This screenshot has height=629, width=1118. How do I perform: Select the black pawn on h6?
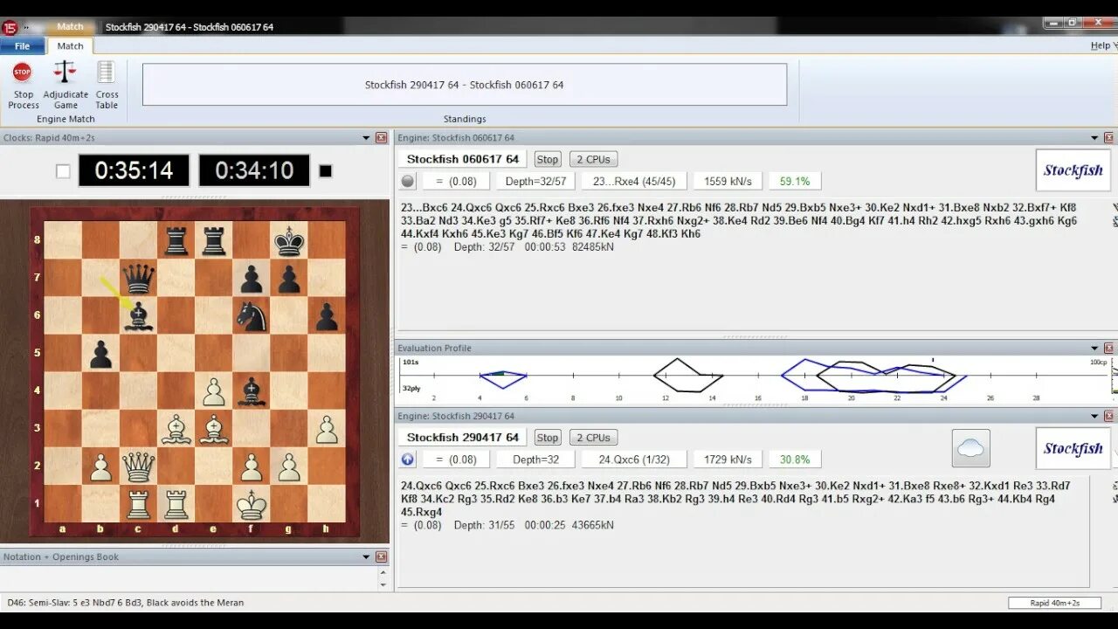point(327,316)
